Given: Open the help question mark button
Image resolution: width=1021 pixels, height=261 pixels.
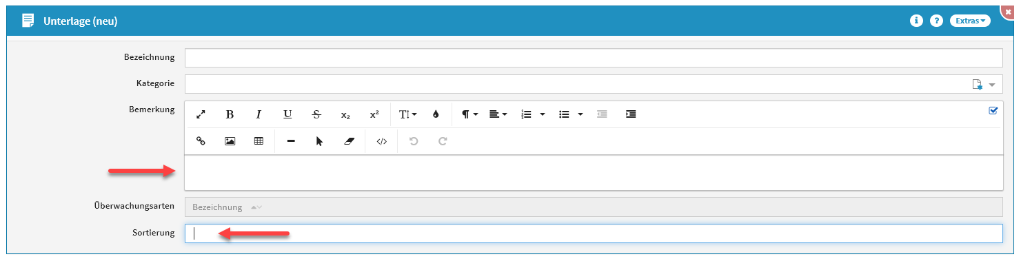Looking at the screenshot, I should tap(936, 21).
